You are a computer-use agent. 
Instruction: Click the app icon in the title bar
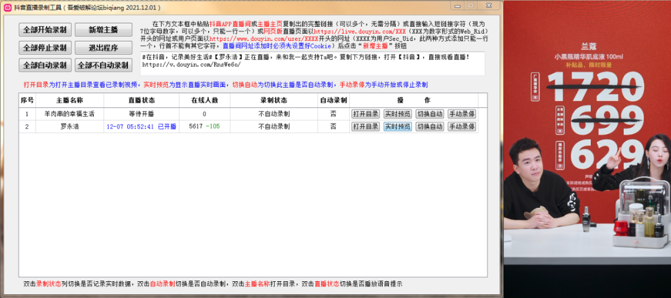point(7,7)
